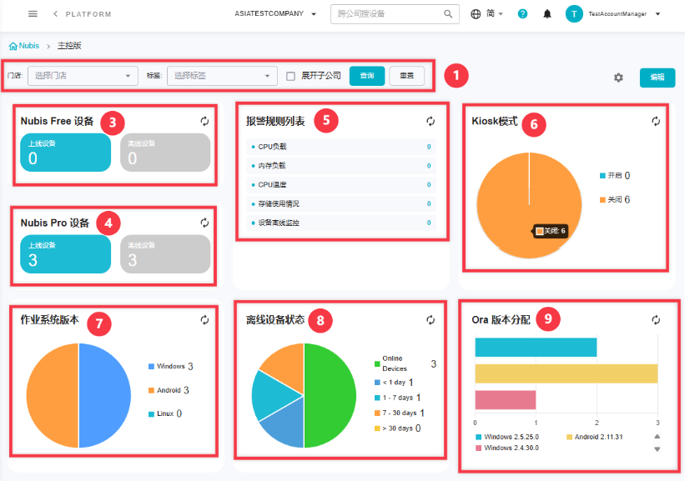Click the T user avatar
685x481 pixels.
point(574,14)
